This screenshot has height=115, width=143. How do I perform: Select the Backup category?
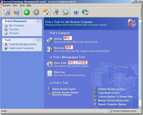58,39
